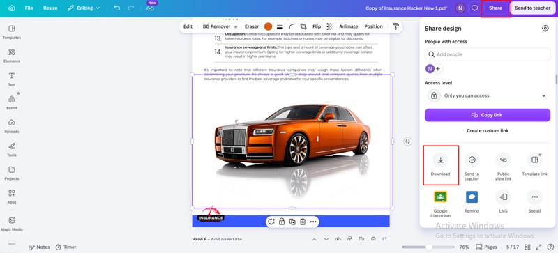
Task: Expand the Only you can access dropdown
Action: (488, 95)
